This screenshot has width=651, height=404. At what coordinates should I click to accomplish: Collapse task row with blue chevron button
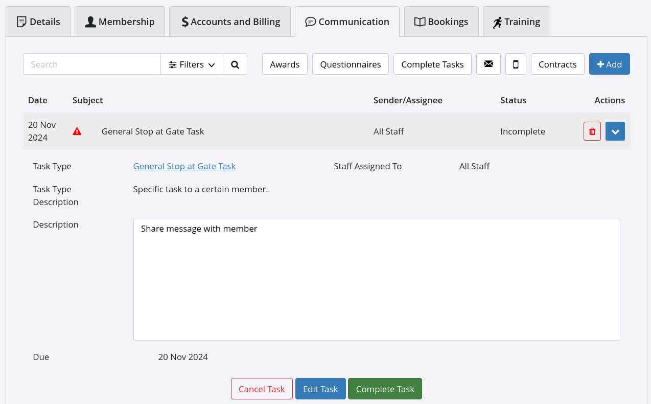pyautogui.click(x=615, y=131)
